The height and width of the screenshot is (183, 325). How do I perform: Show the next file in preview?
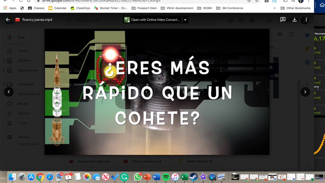[x=305, y=92]
